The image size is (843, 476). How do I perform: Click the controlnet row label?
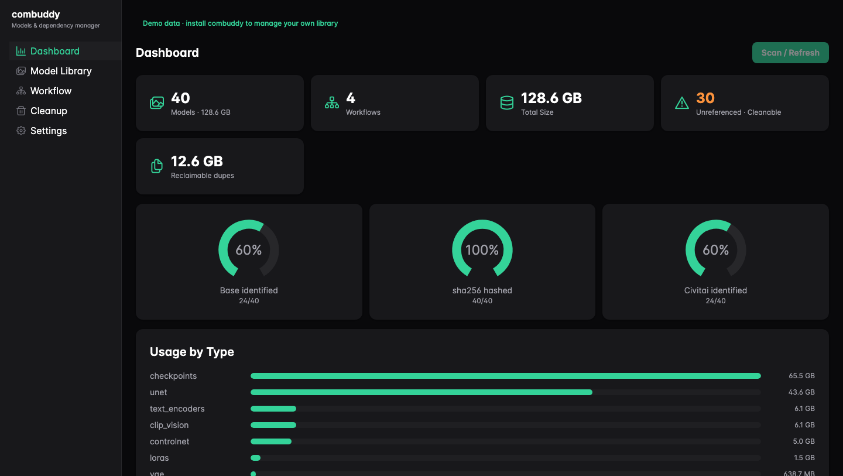coord(170,441)
